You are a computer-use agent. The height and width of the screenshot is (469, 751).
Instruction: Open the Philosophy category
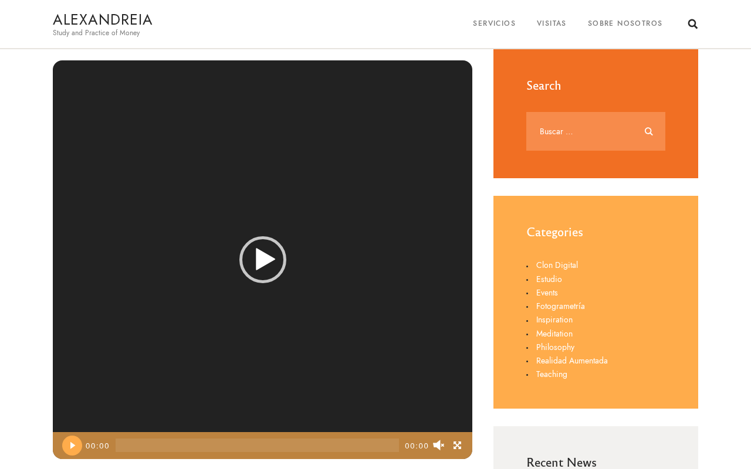point(555,347)
